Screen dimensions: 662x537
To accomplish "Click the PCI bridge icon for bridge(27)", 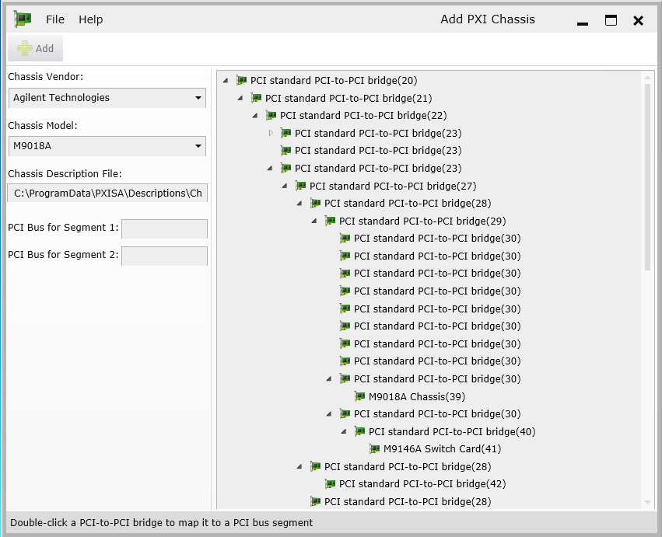I will click(x=300, y=186).
